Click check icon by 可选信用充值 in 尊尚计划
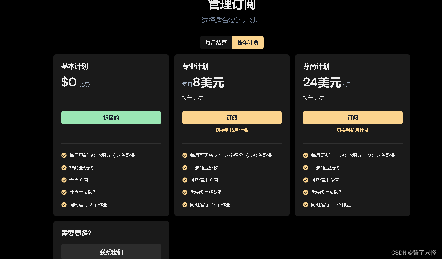 tap(306, 180)
